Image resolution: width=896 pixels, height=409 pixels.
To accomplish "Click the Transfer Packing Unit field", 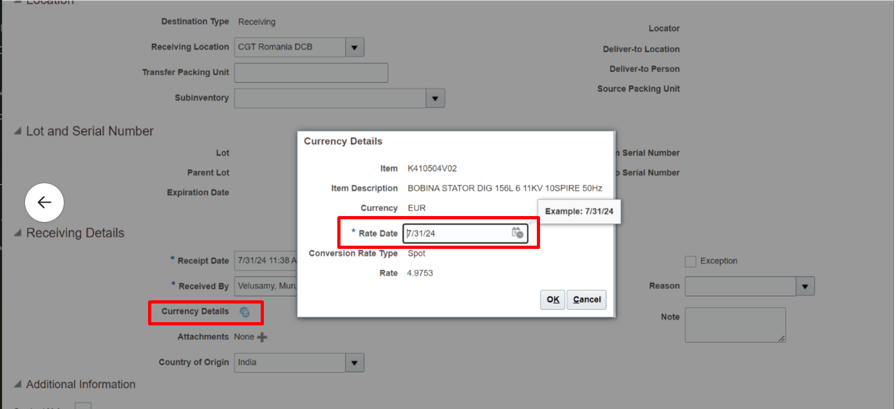I will coord(310,72).
